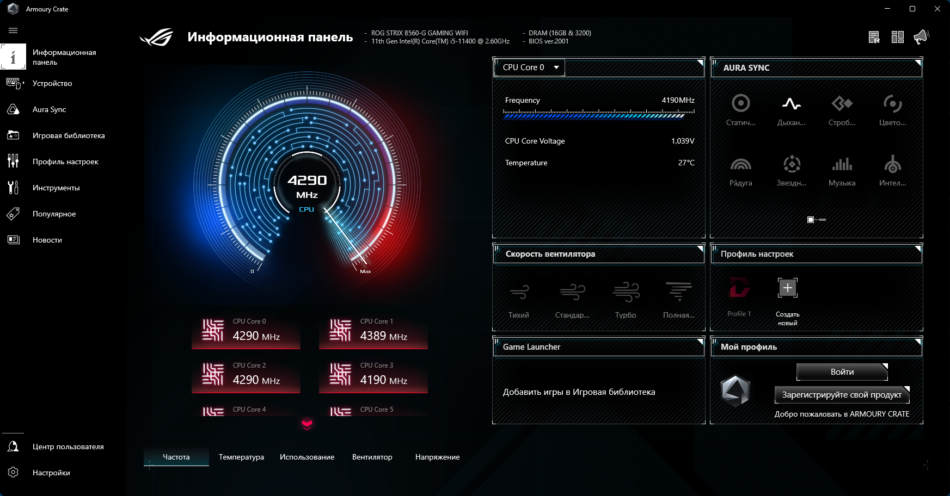950x496 pixels.
Task: Set fan speed to Полная скорость
Action: (679, 300)
